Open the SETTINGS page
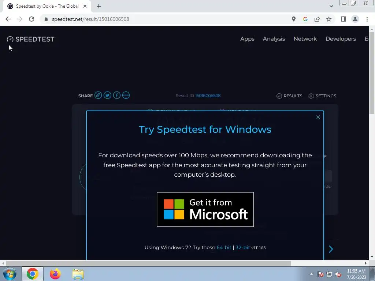This screenshot has width=375, height=281. [322, 96]
